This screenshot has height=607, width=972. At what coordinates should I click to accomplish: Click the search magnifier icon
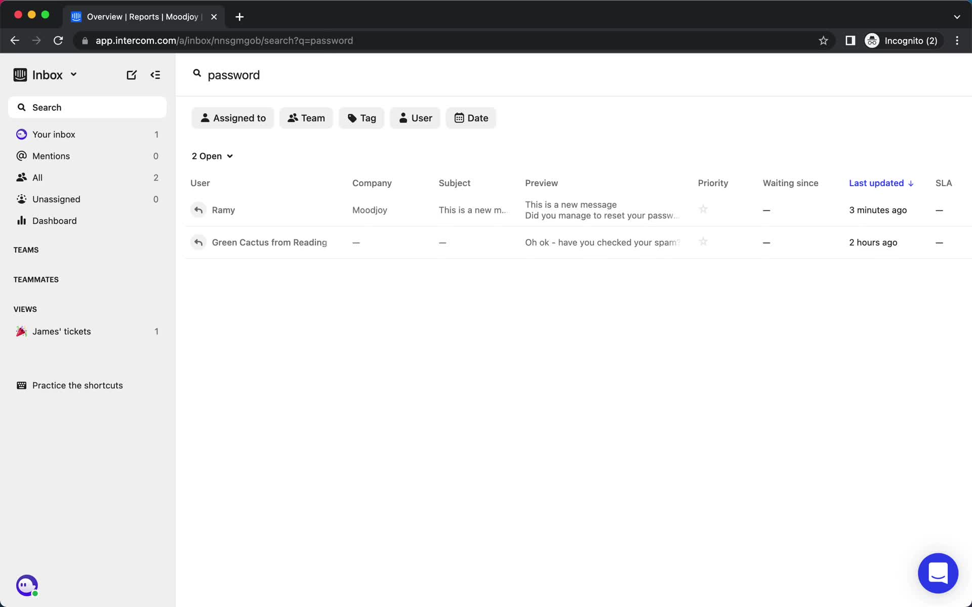196,75
